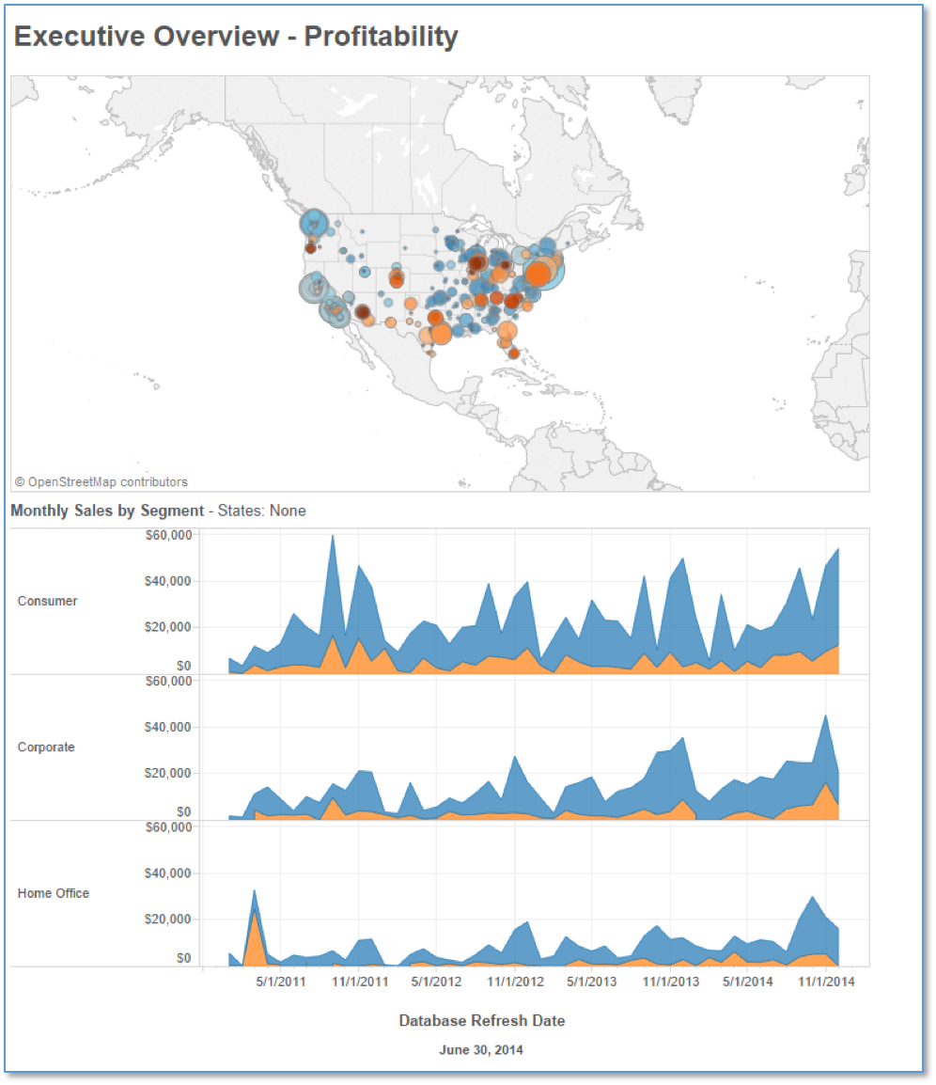Click the 5/1/2012 date axis label
This screenshot has height=1085, width=936.
coord(436,982)
